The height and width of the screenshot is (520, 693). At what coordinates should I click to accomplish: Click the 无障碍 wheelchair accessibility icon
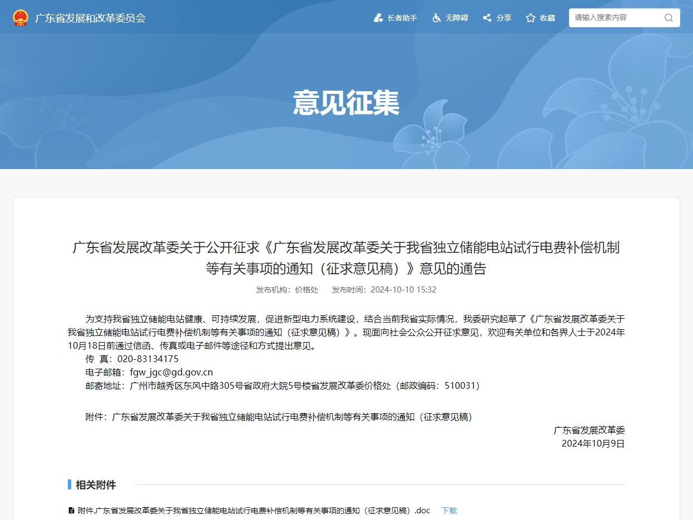[437, 18]
